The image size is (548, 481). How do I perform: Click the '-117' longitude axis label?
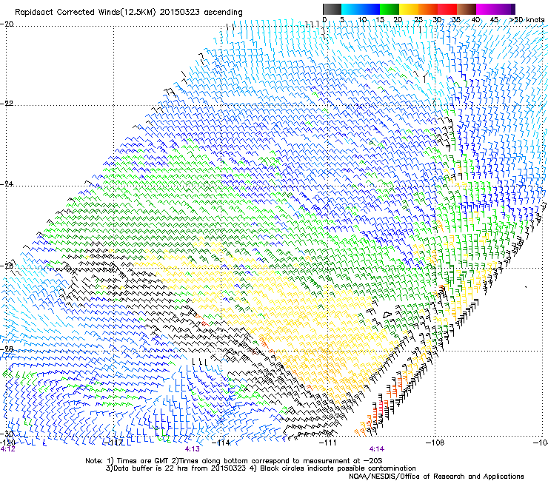click(114, 443)
